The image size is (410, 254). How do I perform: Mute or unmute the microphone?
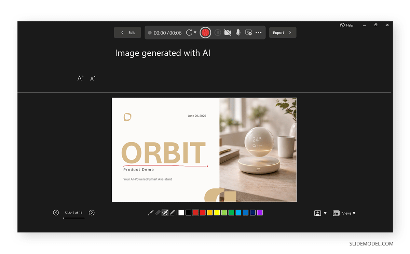[x=238, y=32]
